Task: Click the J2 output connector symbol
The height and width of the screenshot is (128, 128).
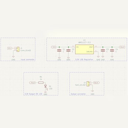Action: [88, 84]
